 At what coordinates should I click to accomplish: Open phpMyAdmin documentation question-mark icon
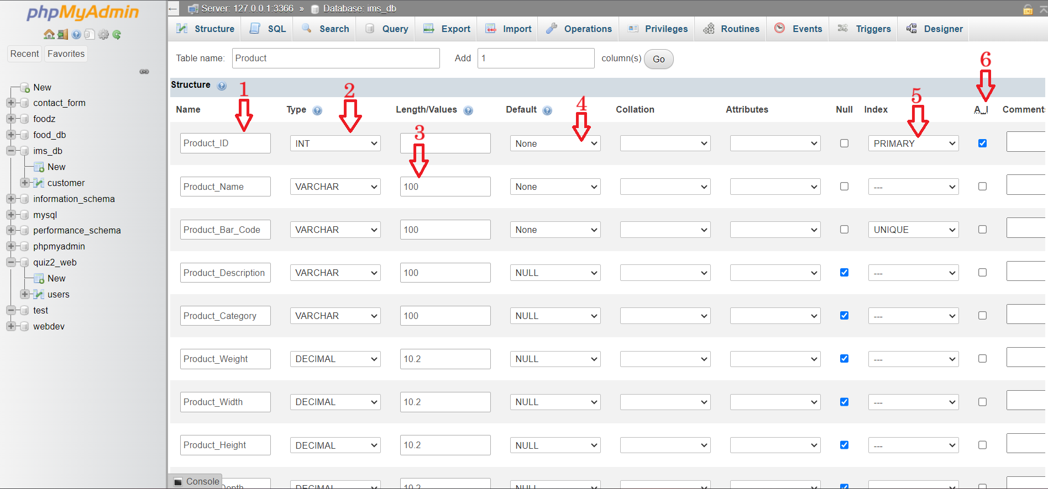pos(76,34)
